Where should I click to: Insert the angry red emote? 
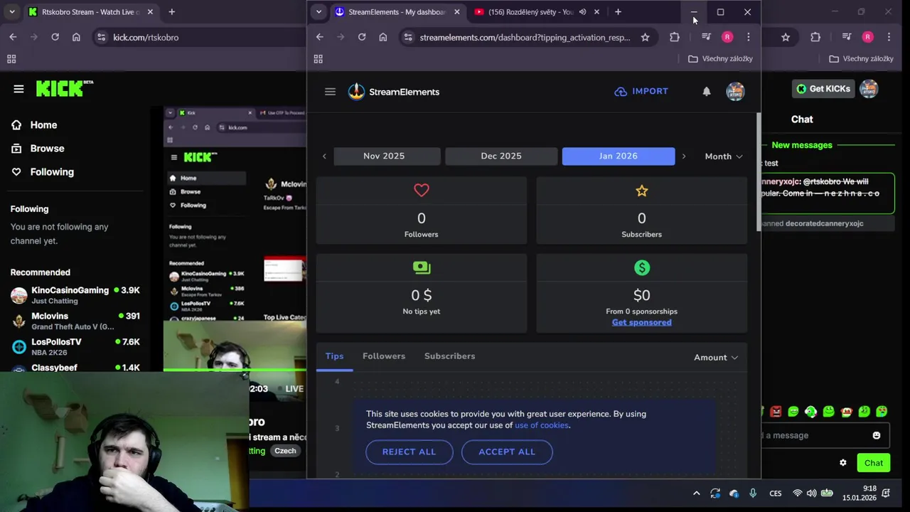[x=776, y=412]
